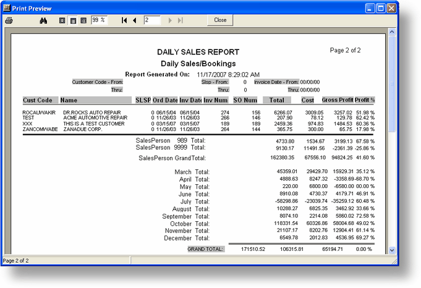Click the Ord Date column header
421x288 pixels.
click(x=165, y=100)
